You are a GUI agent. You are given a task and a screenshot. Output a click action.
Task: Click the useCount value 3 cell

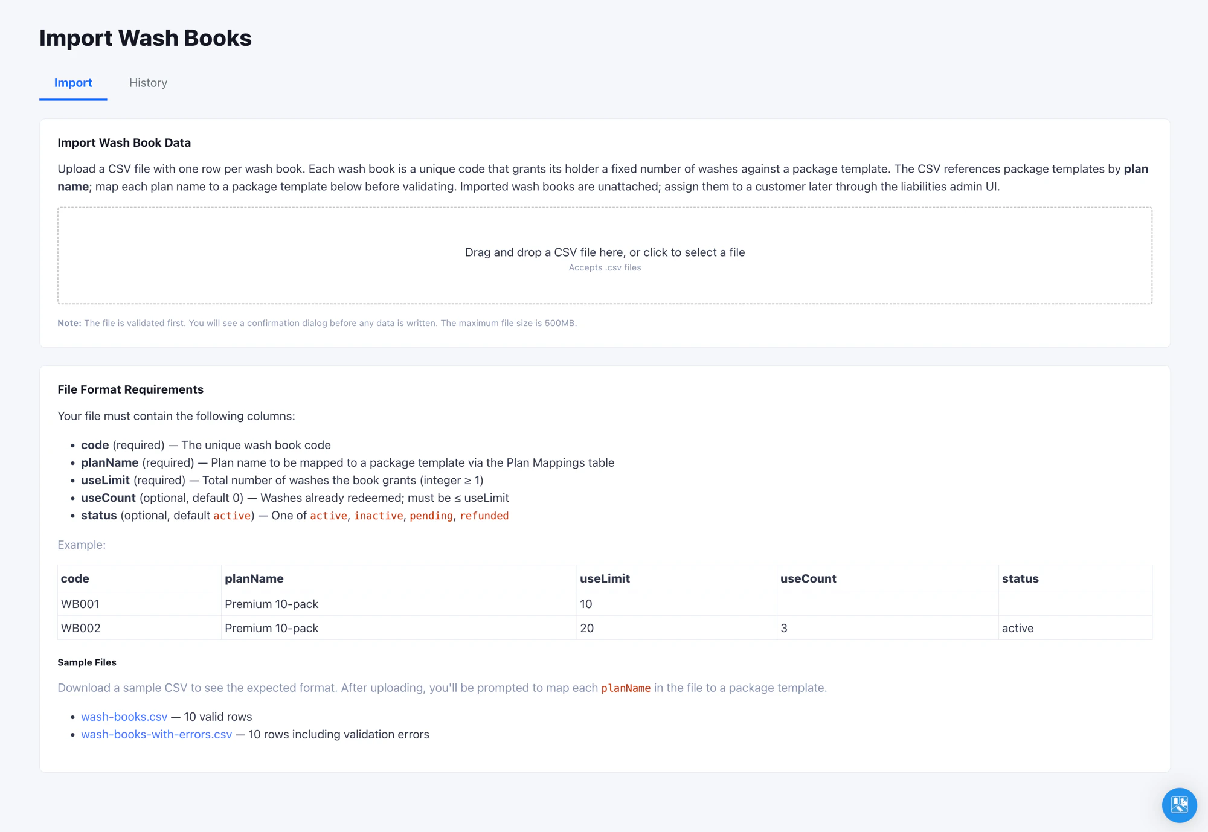click(887, 628)
